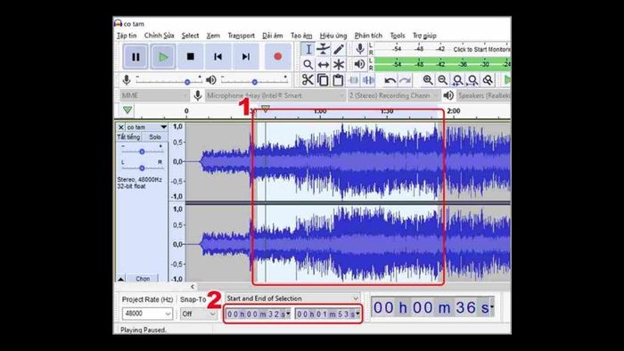Stop playback with the Stop button
624x351 pixels.
pos(190,57)
